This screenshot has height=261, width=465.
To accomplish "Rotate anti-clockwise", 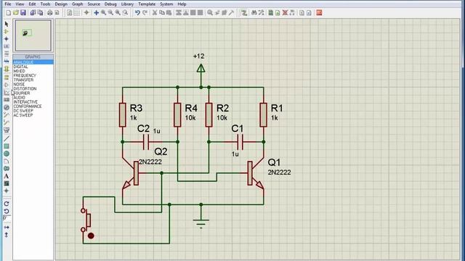I will point(7,211).
